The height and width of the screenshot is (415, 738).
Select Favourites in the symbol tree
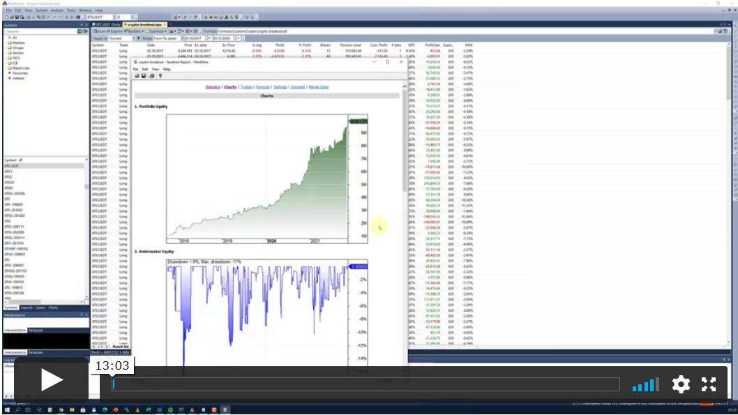point(20,73)
